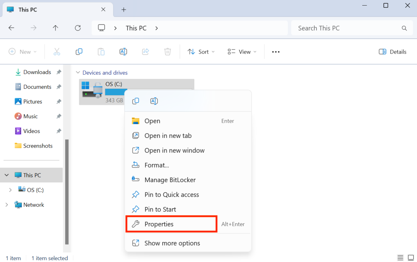Click the Copy icon in context menu
417x262 pixels.
[x=136, y=101]
